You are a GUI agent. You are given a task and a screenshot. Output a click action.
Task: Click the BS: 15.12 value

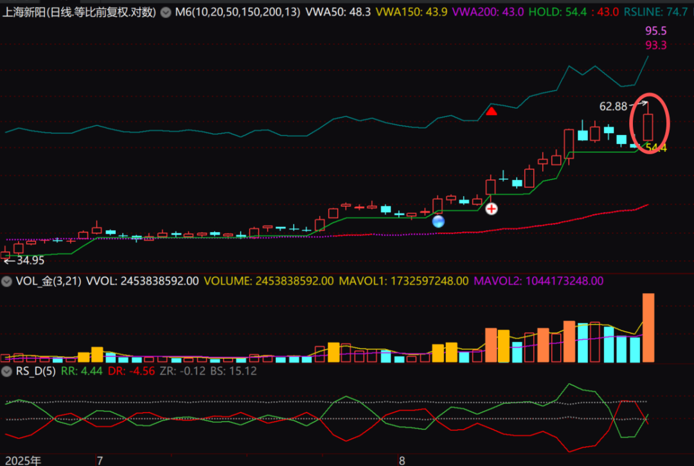(x=233, y=371)
